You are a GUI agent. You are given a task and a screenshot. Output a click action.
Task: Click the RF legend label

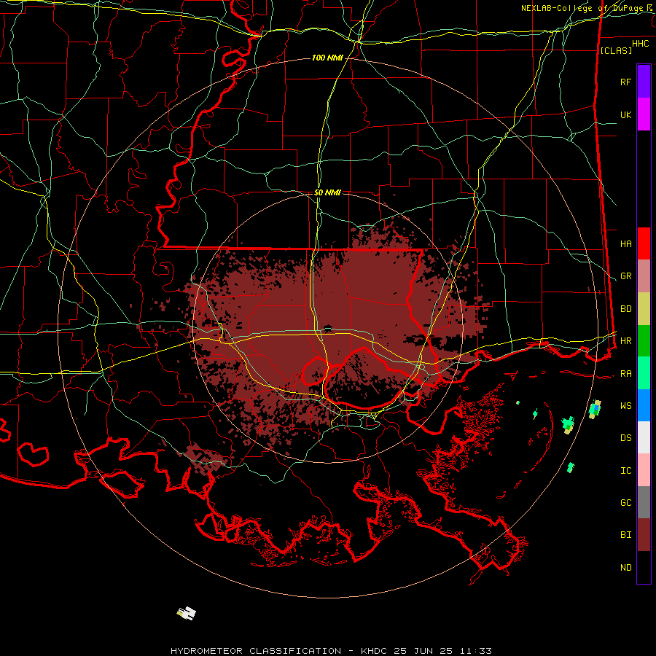[x=625, y=82]
